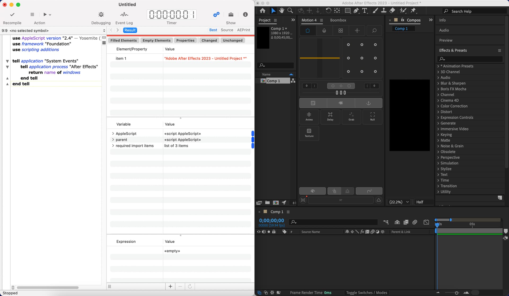Enable Frame Blending for timeline
509x296 pixels.
coord(406,222)
